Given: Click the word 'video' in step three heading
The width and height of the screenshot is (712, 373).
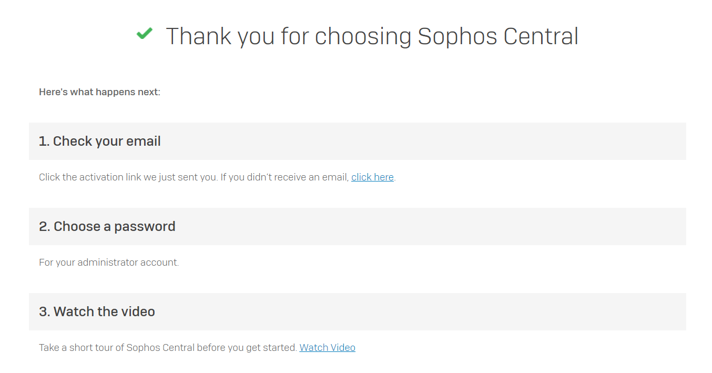Looking at the screenshot, I should [x=138, y=311].
